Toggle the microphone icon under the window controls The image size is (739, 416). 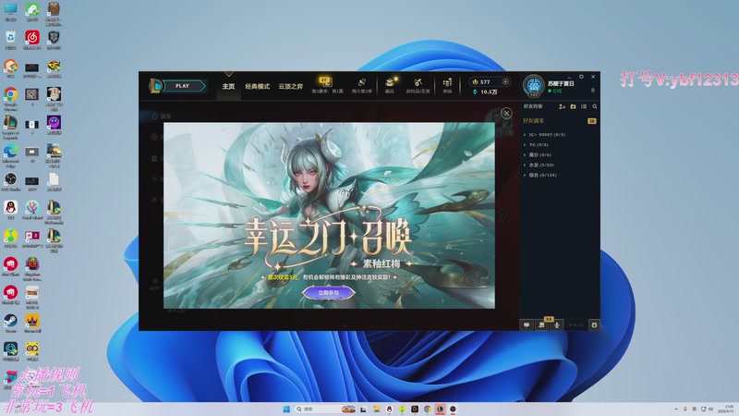click(x=593, y=90)
